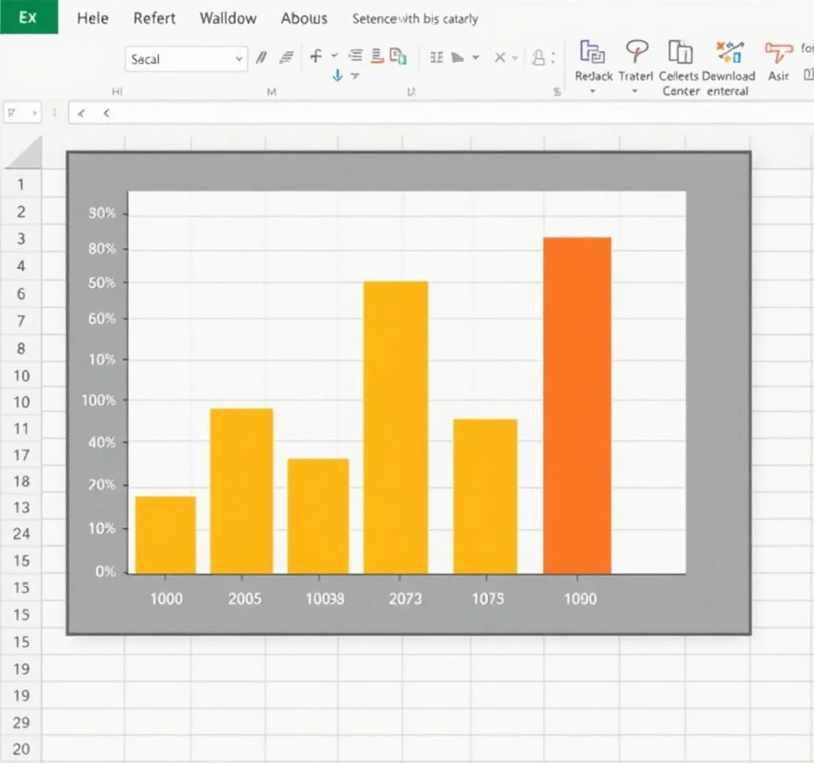
Task: Expand the dropdown arrow below Redack
Action: coord(593,91)
